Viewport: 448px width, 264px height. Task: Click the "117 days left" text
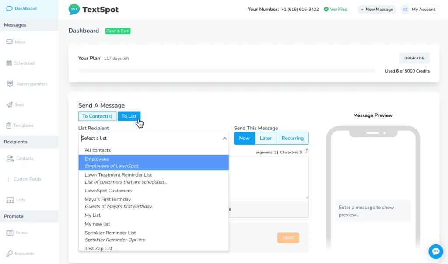coord(116,59)
